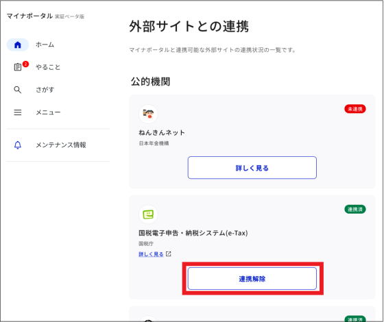The width and height of the screenshot is (384, 322).
Task: Click the e-Tax service icon
Action: coord(148,214)
